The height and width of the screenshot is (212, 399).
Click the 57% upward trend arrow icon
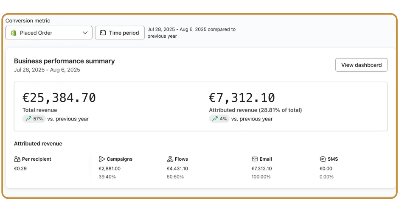[28, 119]
